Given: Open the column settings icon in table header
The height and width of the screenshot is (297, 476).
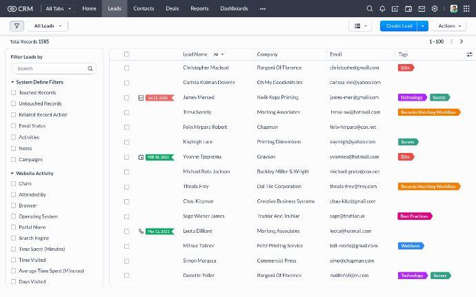Looking at the screenshot, I should (469, 54).
